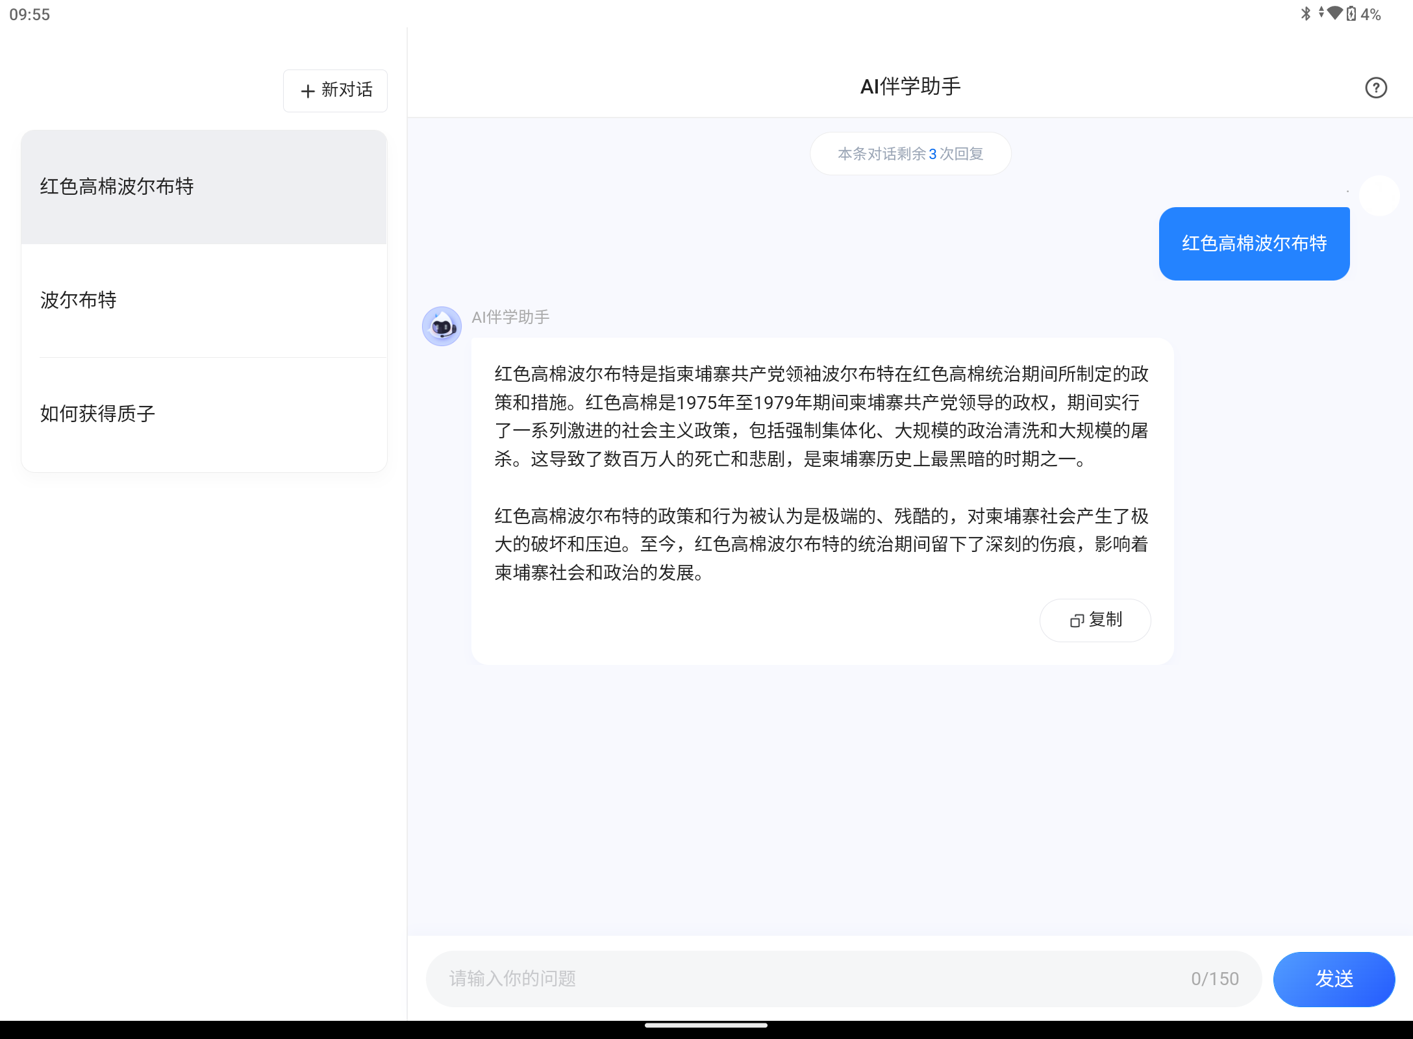Click the blue user message bubble
The height and width of the screenshot is (1039, 1413).
click(1253, 244)
